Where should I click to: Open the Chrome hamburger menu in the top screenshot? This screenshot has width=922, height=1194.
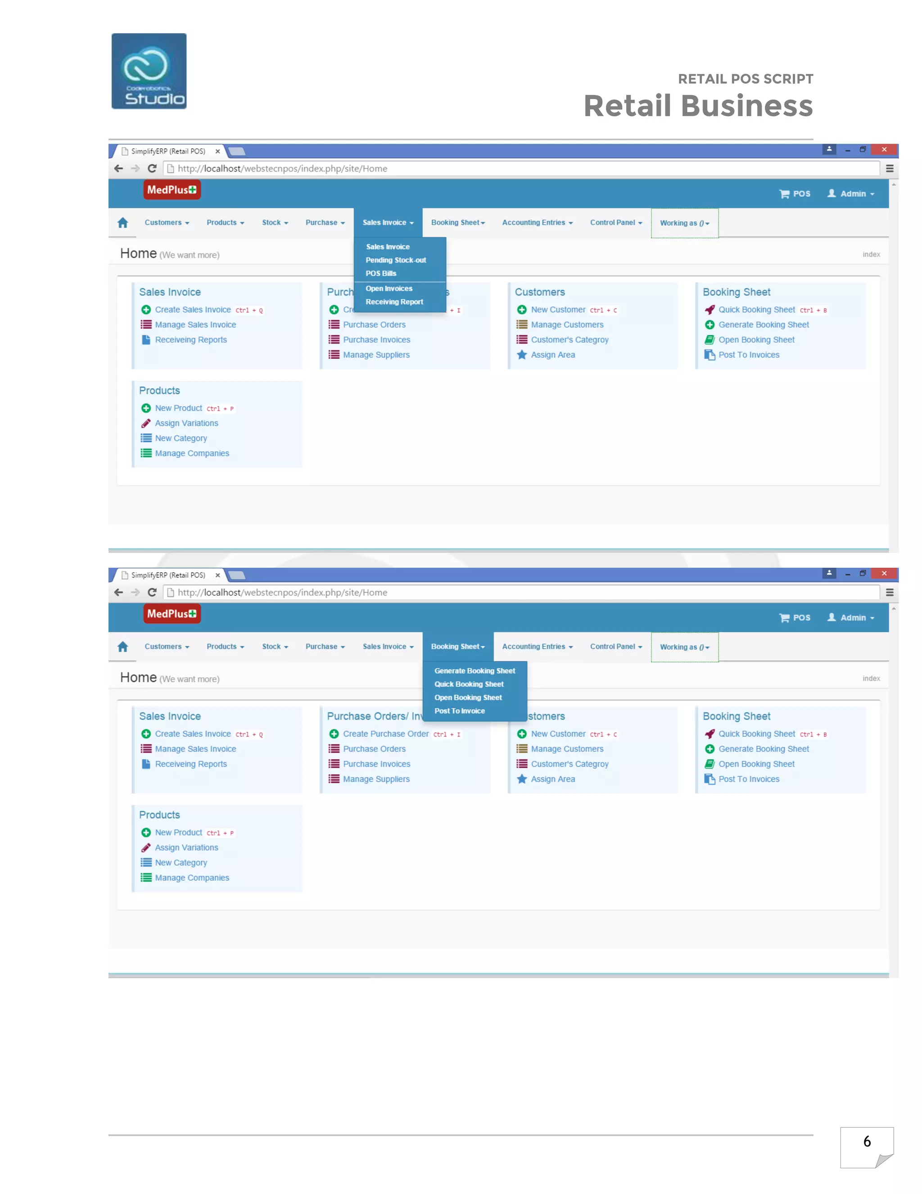(x=889, y=169)
